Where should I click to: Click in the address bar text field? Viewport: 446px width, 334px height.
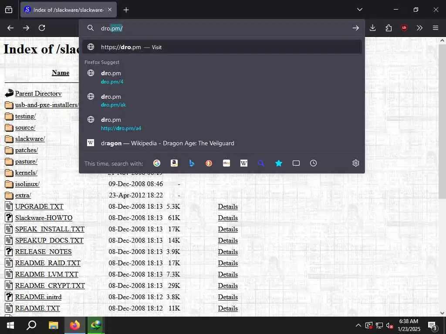(x=222, y=28)
